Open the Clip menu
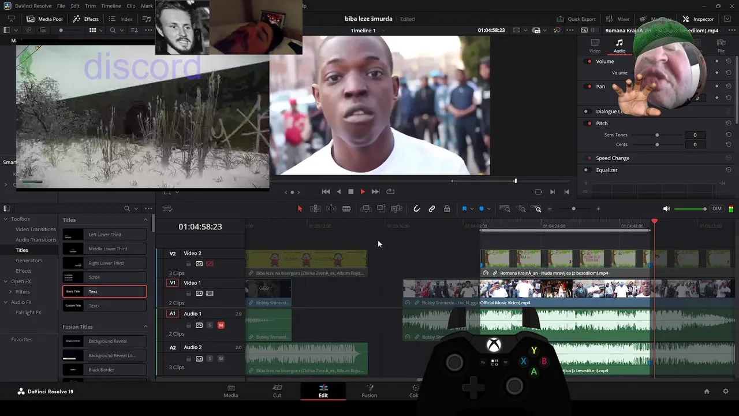The image size is (739, 416). point(130,6)
